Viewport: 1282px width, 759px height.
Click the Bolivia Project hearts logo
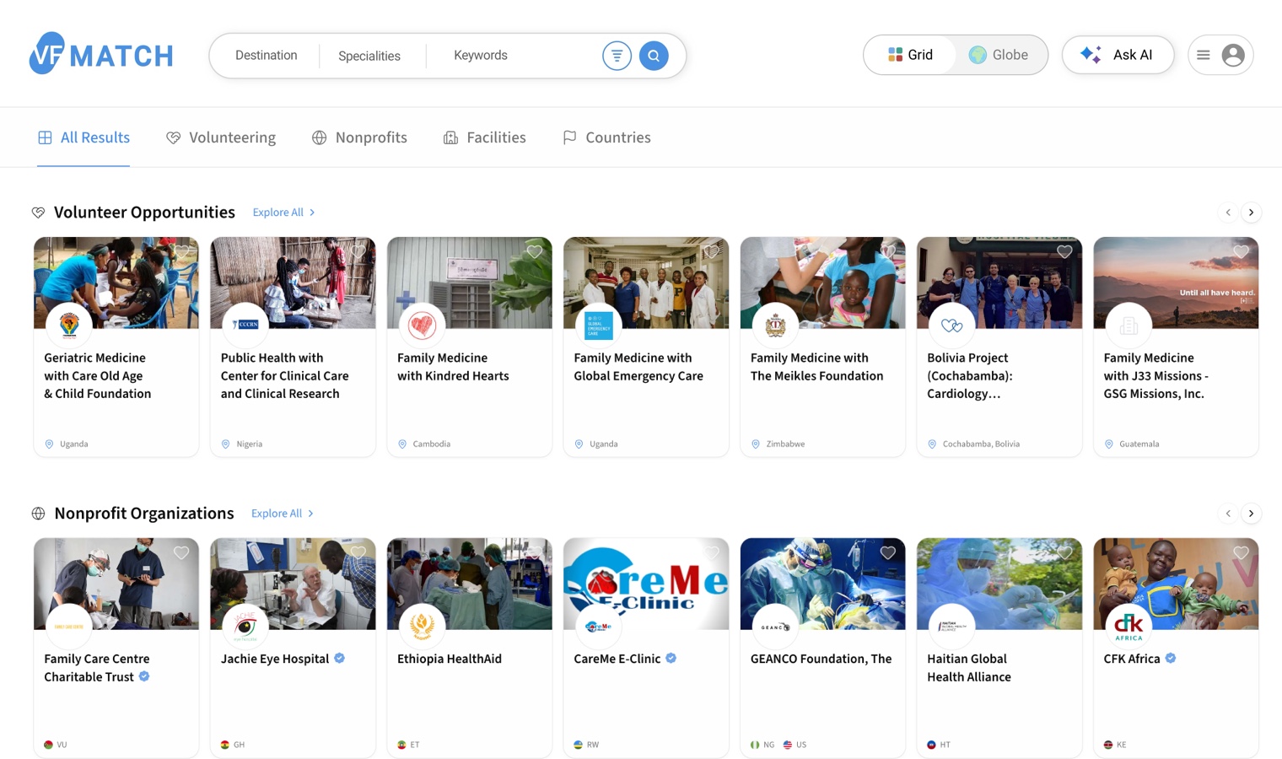click(x=952, y=325)
